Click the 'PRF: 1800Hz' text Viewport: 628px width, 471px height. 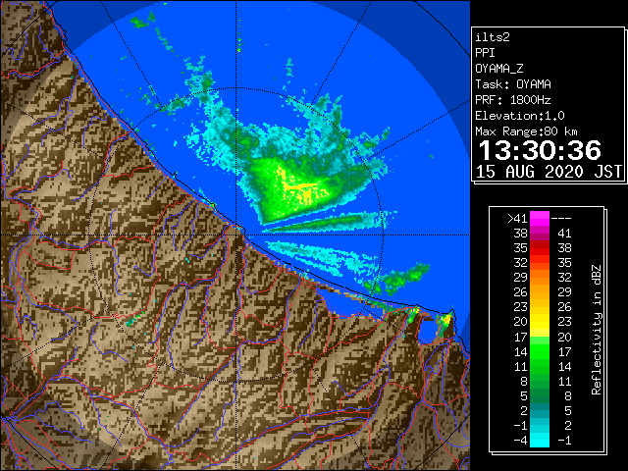(513, 100)
